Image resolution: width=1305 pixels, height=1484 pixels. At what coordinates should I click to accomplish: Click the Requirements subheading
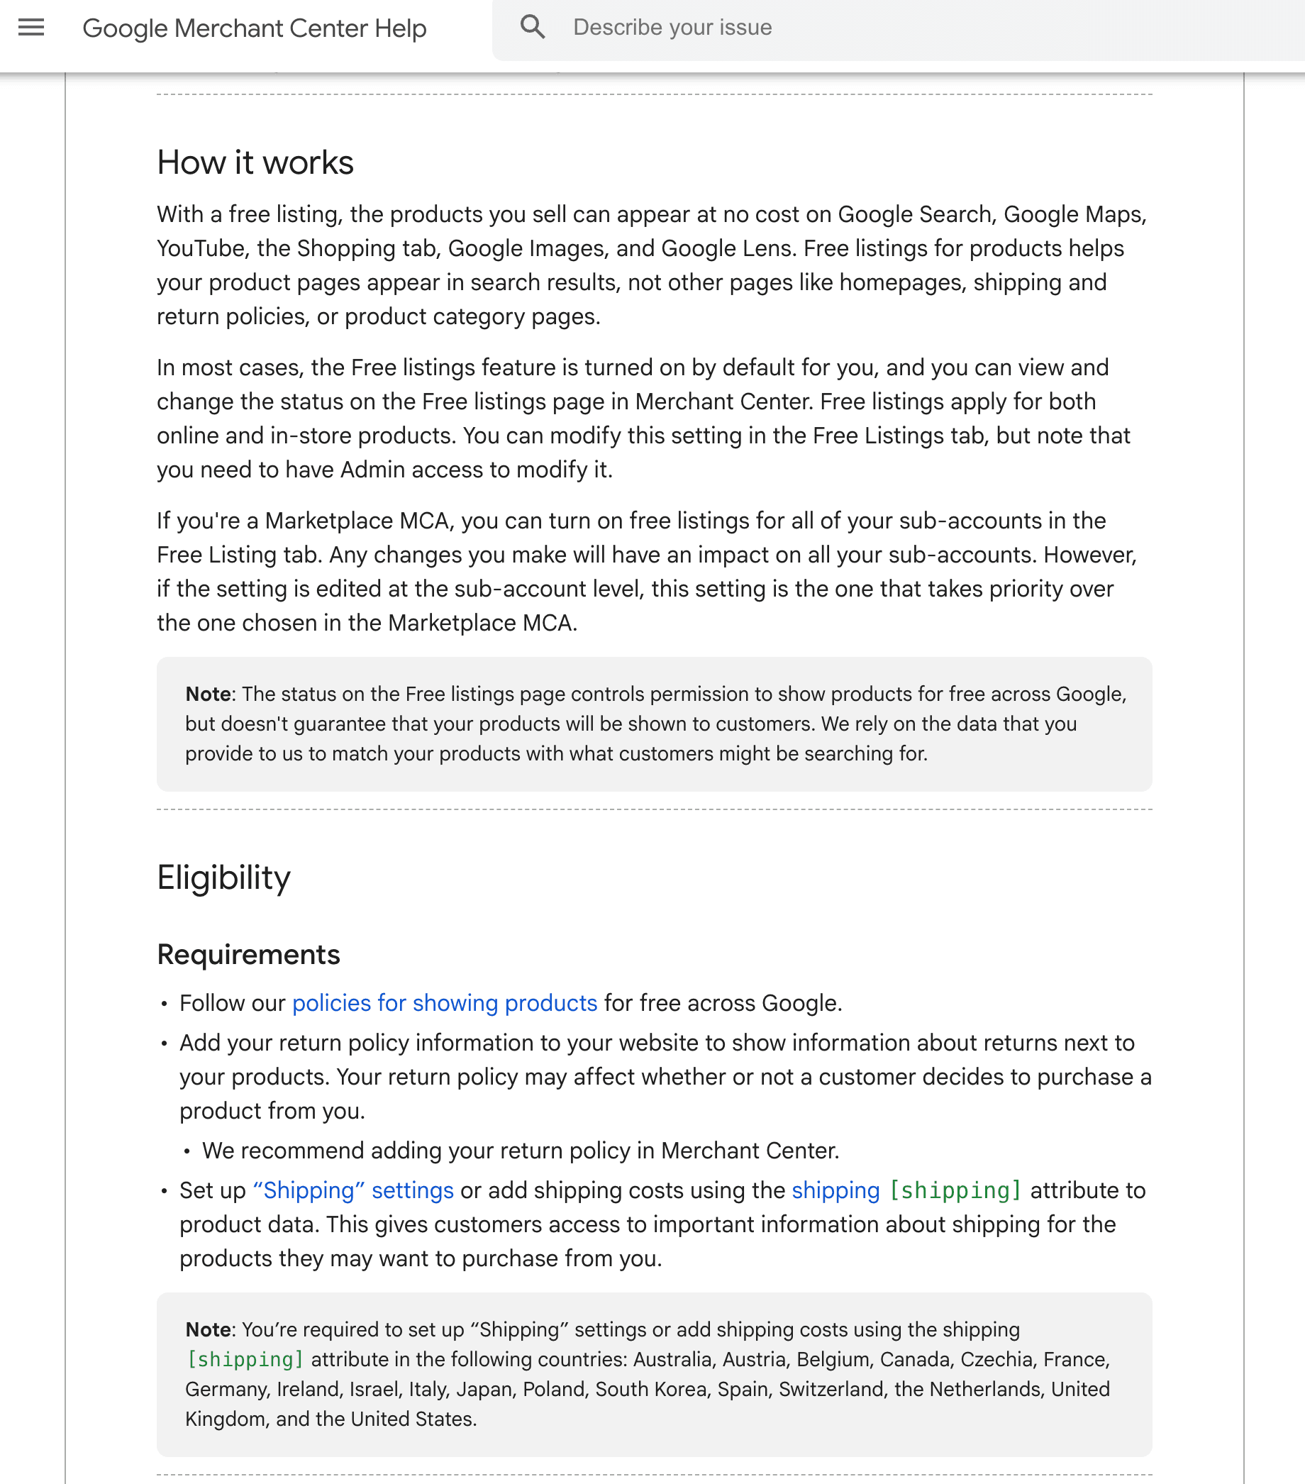click(x=248, y=954)
